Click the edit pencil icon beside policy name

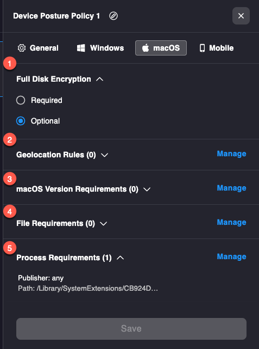(x=113, y=16)
